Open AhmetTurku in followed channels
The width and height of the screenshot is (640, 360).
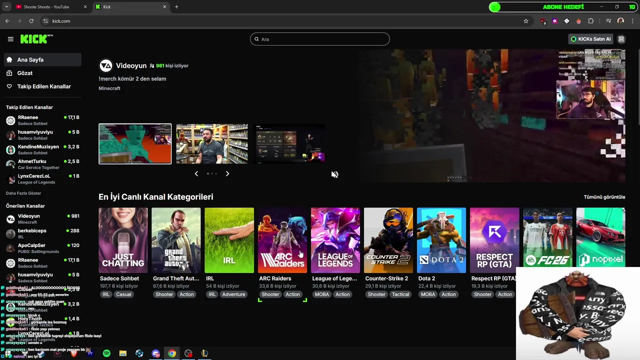point(42,164)
